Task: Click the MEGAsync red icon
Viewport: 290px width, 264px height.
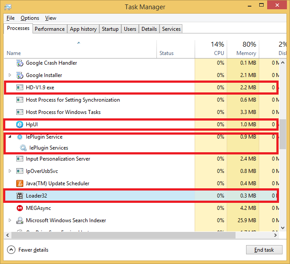Action: coord(20,208)
